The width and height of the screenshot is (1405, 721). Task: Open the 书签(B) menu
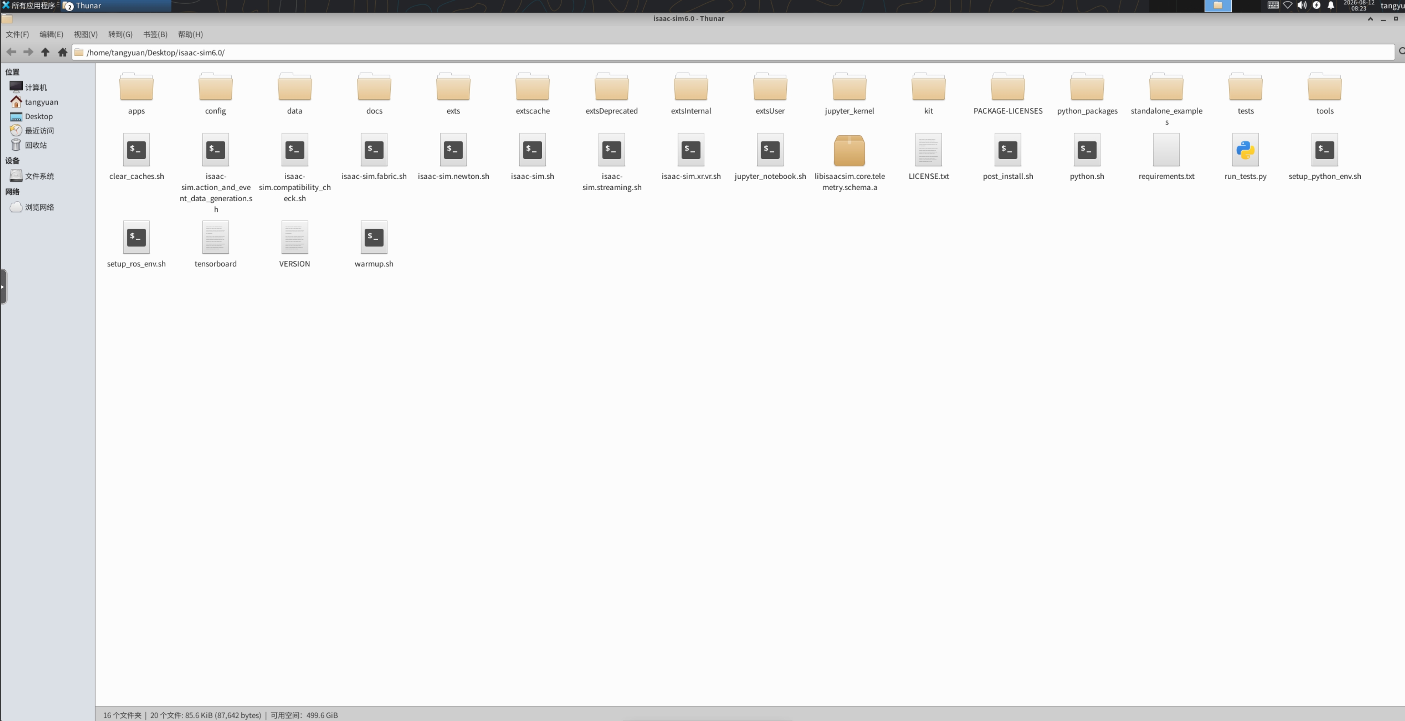[x=155, y=34]
